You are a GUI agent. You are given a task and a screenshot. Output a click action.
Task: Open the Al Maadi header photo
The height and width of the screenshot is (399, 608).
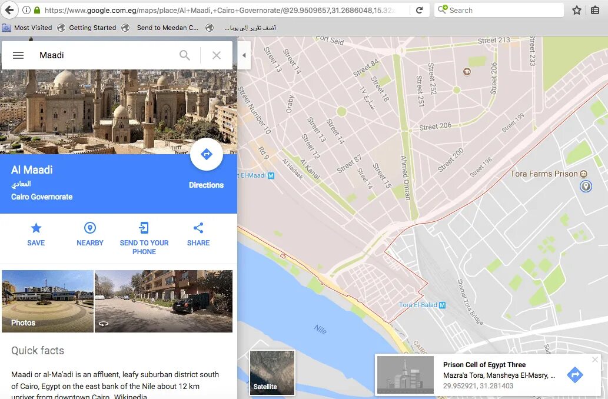[118, 112]
